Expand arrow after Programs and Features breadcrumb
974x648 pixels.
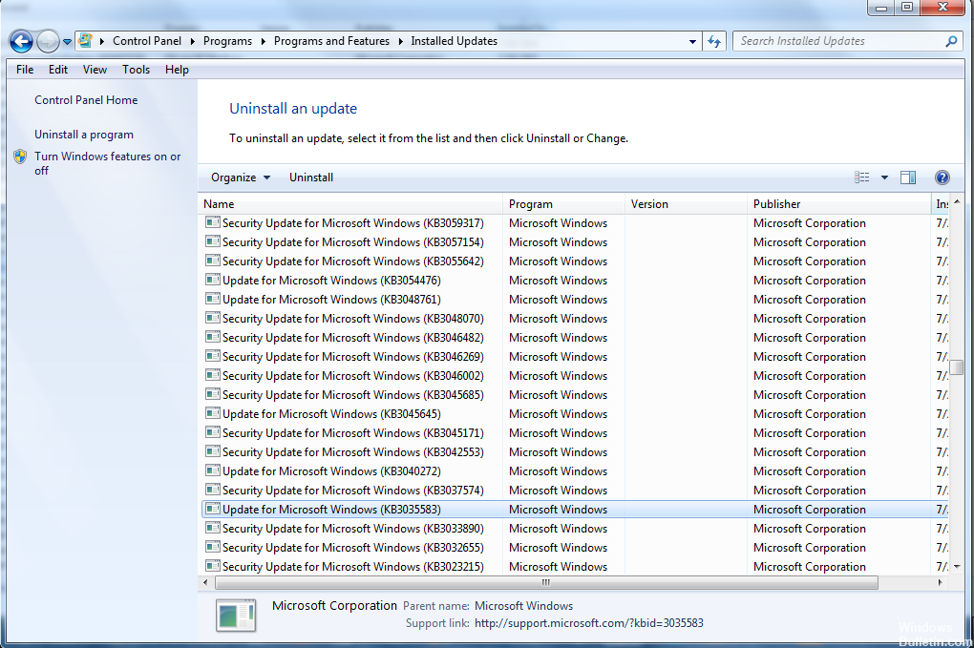tap(400, 42)
